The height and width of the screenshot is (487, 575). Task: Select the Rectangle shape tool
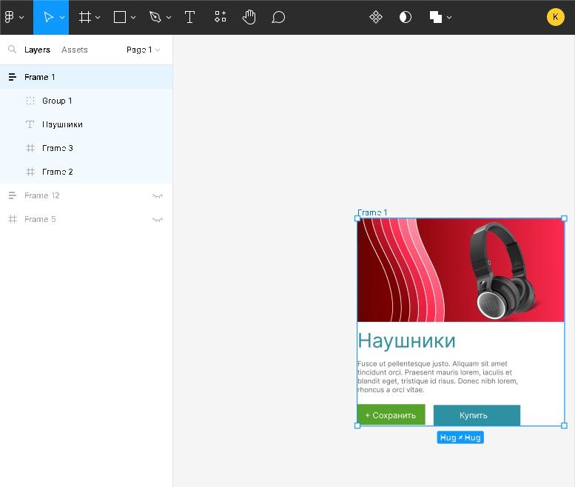point(120,17)
